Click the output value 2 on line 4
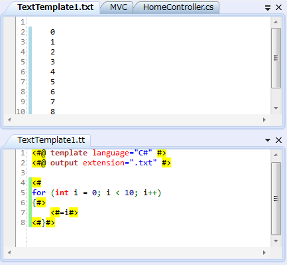This screenshot has height=265, width=287. point(52,52)
